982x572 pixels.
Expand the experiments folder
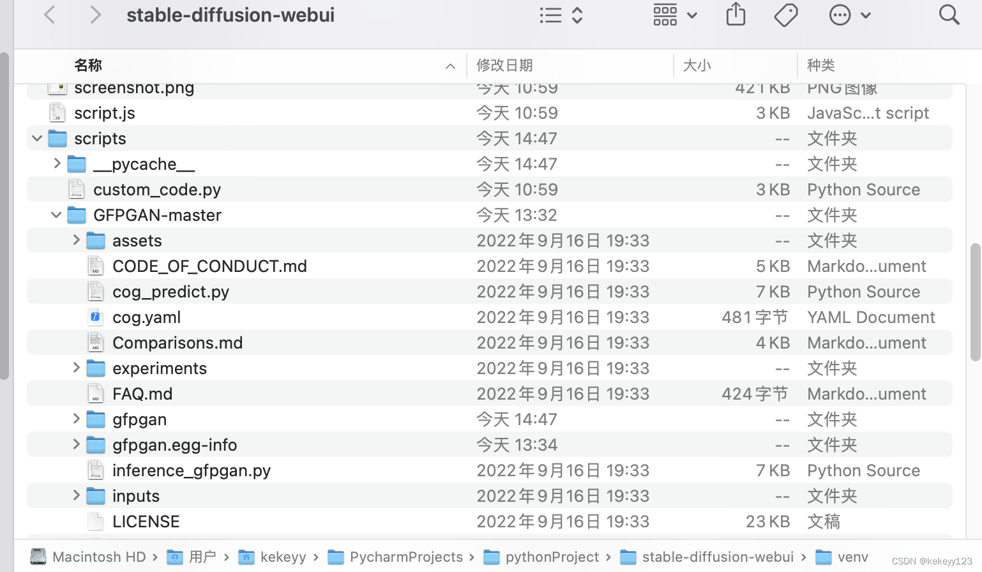point(77,368)
